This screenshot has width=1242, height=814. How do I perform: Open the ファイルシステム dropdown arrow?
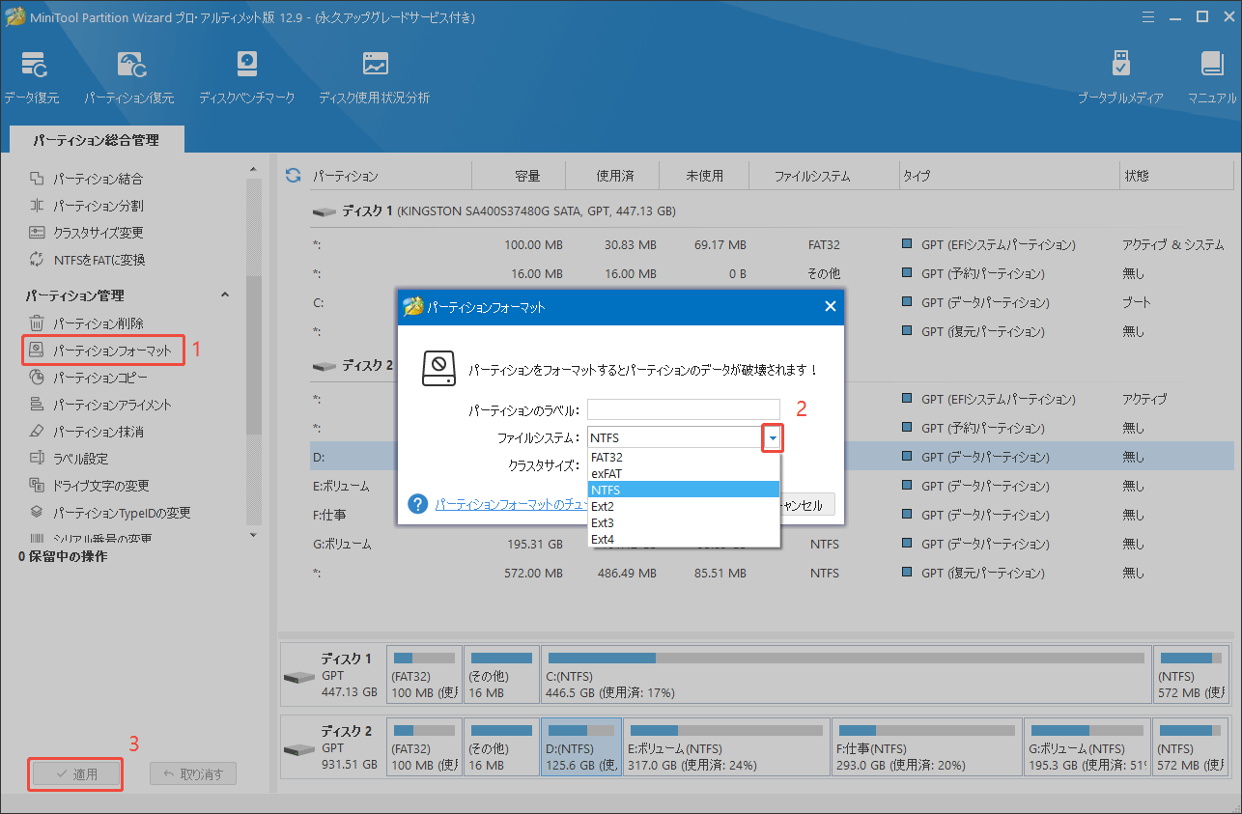coord(772,438)
